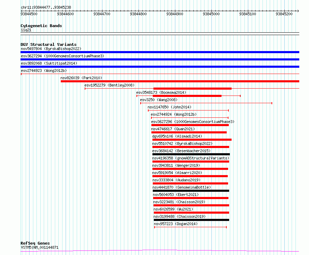Click nsv4196358 (gnomADStructuralVariants) label

[x=191, y=158]
